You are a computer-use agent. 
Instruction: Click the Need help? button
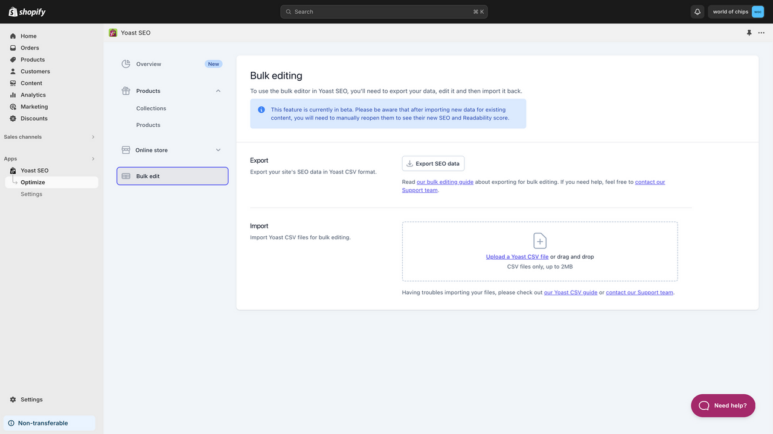723,406
